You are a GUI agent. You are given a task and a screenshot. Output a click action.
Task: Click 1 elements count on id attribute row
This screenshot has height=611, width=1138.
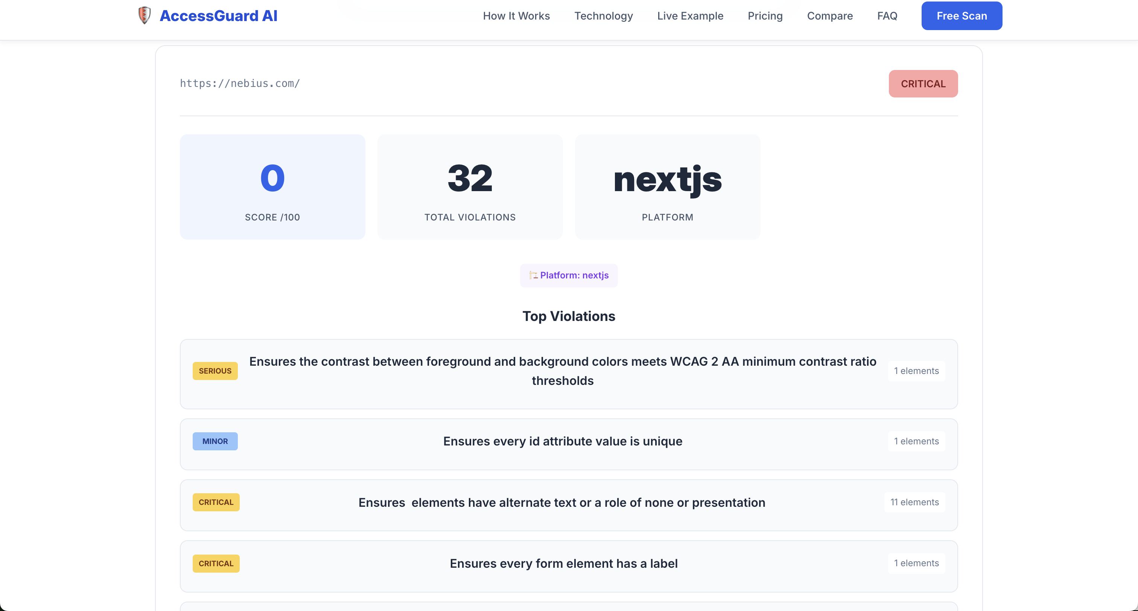(916, 441)
